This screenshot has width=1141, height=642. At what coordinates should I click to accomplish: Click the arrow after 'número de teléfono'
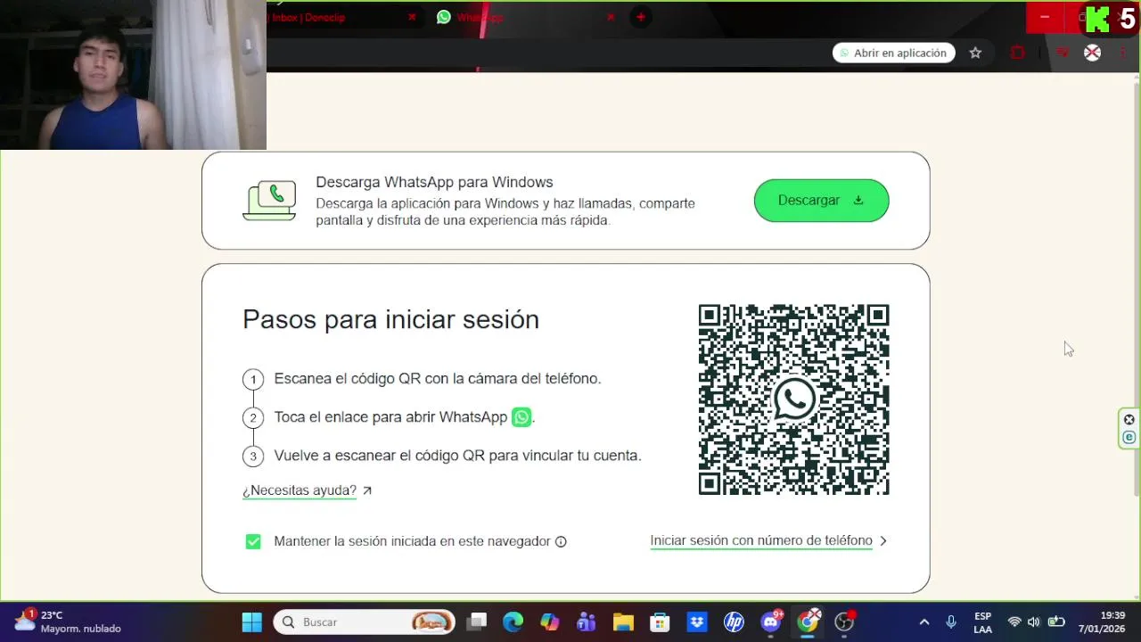tap(883, 540)
